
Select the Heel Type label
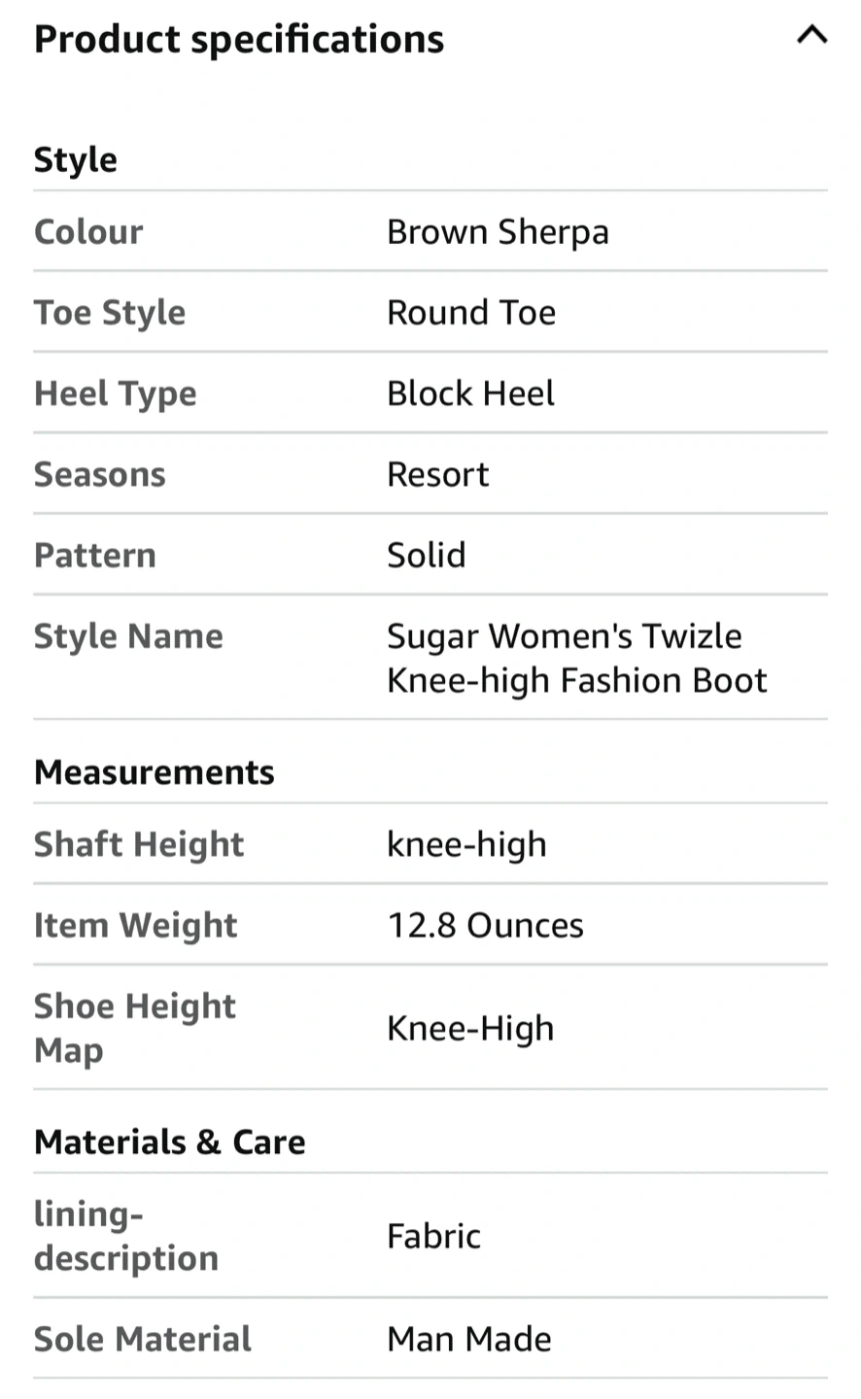point(116,393)
